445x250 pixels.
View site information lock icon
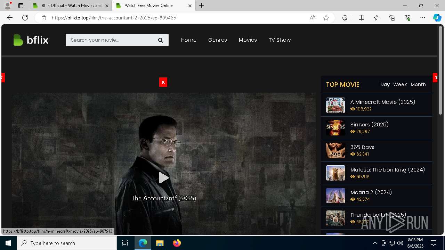click(44, 18)
